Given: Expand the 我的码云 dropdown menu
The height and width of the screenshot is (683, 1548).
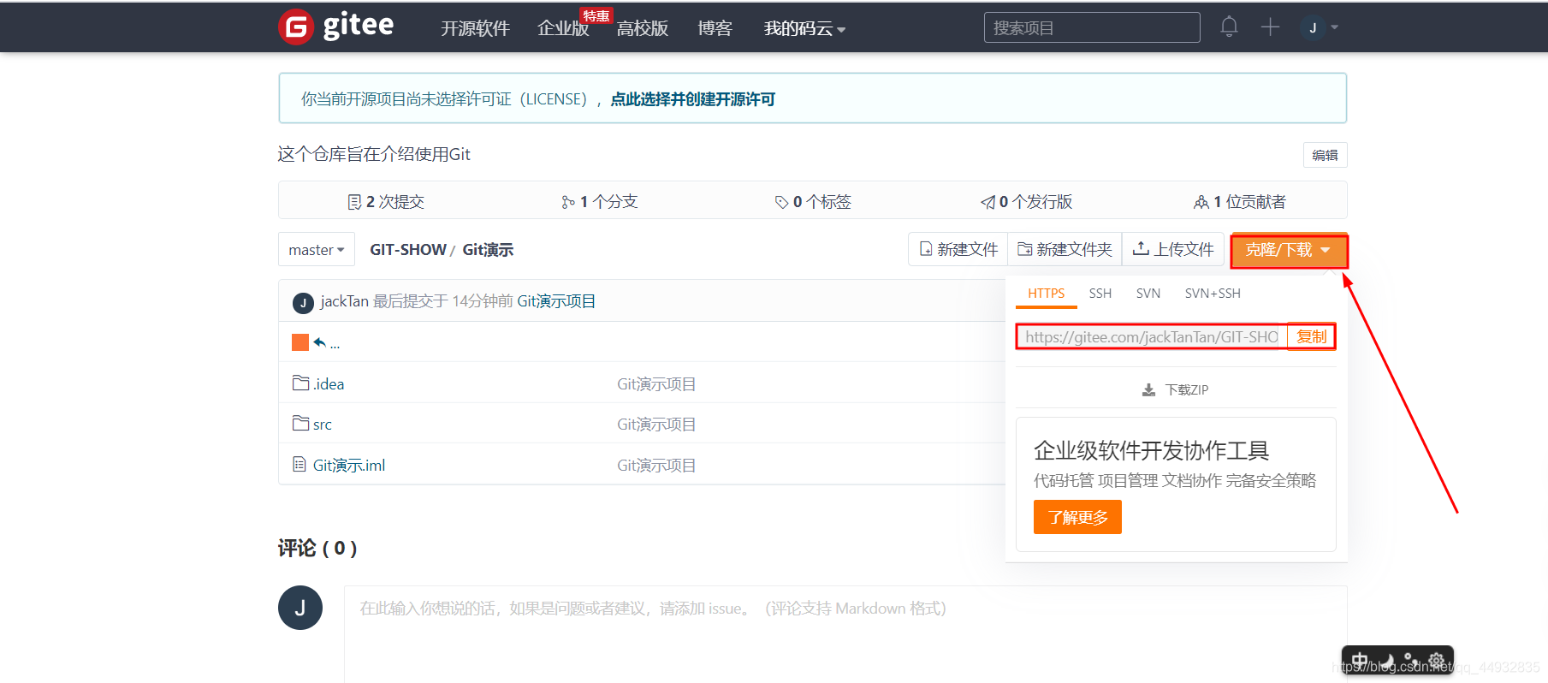Looking at the screenshot, I should (x=804, y=28).
